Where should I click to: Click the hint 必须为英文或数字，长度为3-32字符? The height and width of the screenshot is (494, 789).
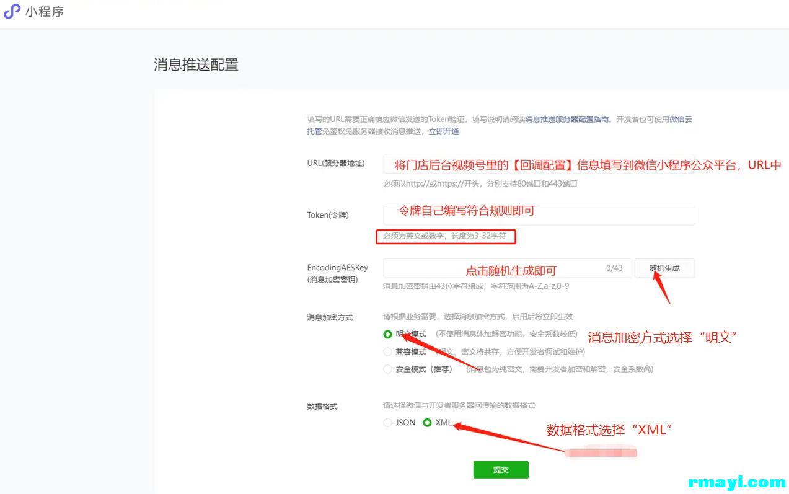coord(444,236)
